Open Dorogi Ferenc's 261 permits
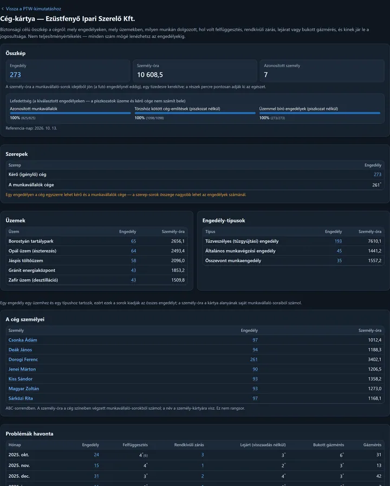This screenshot has height=486, width=390. pos(253,359)
